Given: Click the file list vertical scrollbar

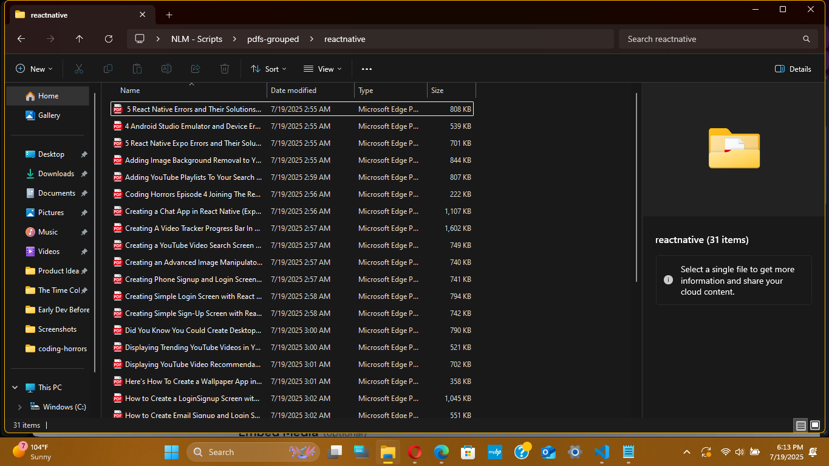Looking at the screenshot, I should [x=636, y=187].
